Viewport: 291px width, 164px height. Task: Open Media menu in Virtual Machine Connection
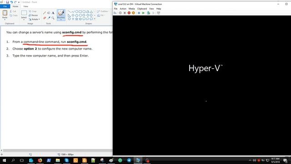131,9
